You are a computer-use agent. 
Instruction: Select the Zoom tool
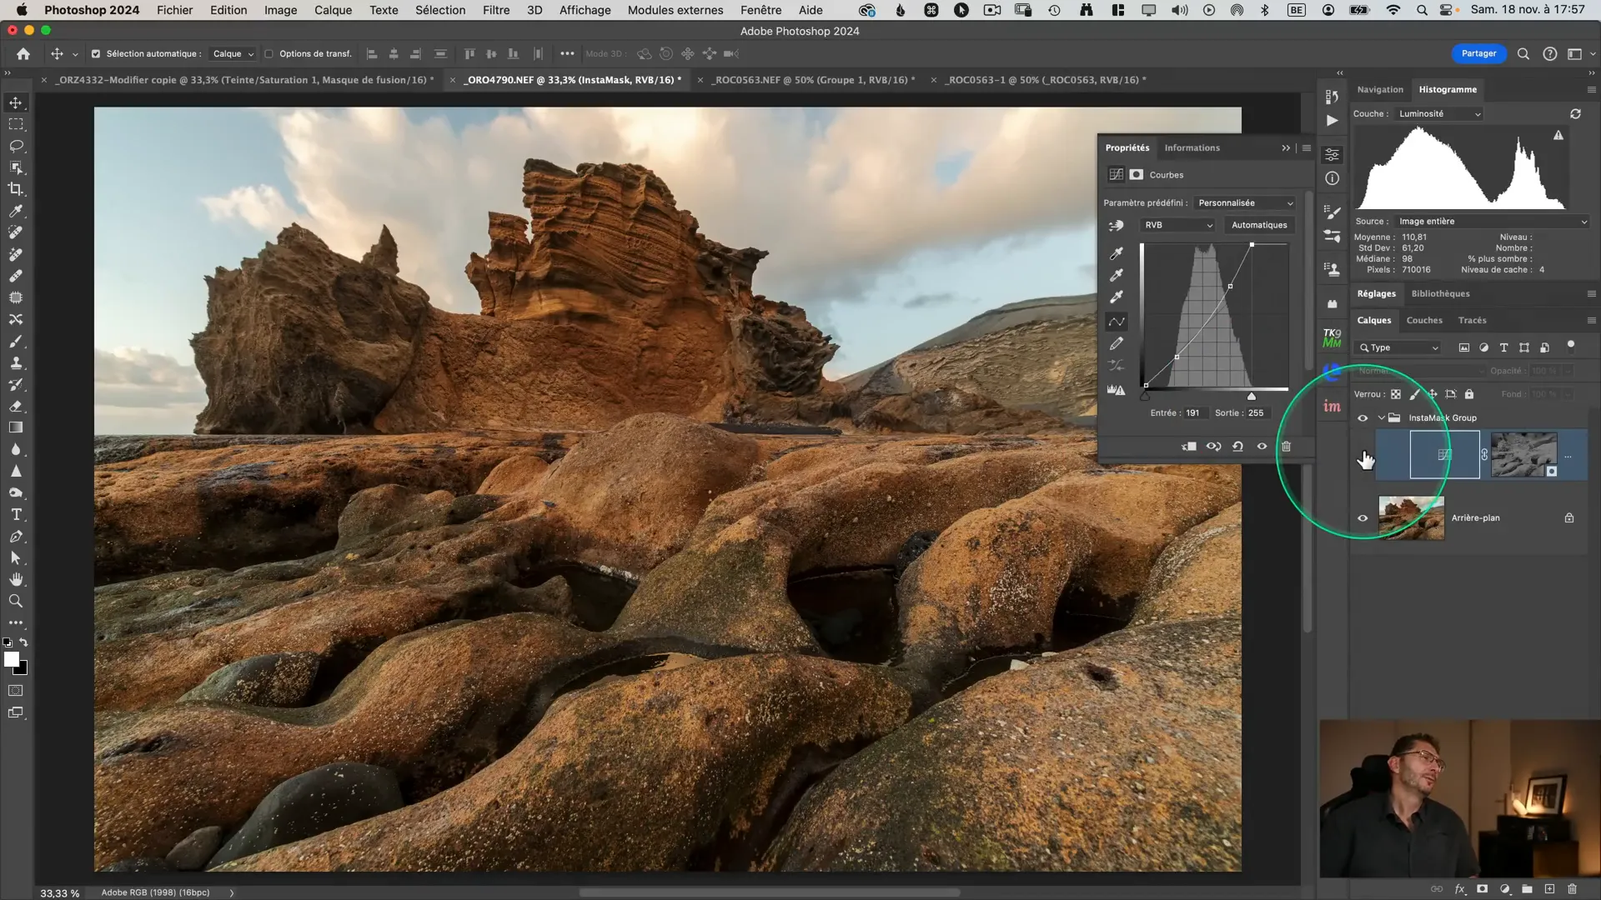coord(16,601)
